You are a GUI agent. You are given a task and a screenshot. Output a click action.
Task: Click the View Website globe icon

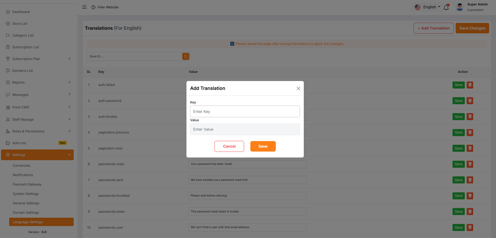point(93,7)
